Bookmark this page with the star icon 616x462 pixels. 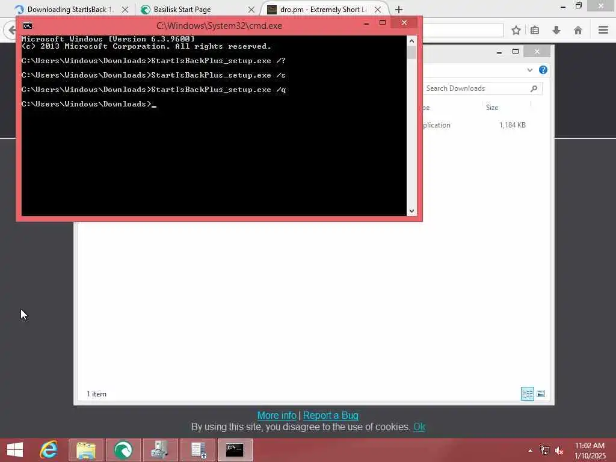click(516, 30)
